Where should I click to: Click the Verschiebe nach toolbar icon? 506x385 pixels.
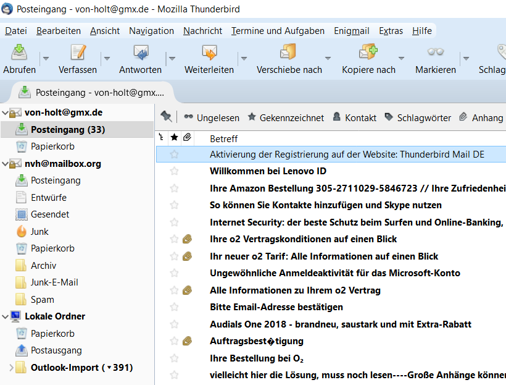click(x=289, y=53)
